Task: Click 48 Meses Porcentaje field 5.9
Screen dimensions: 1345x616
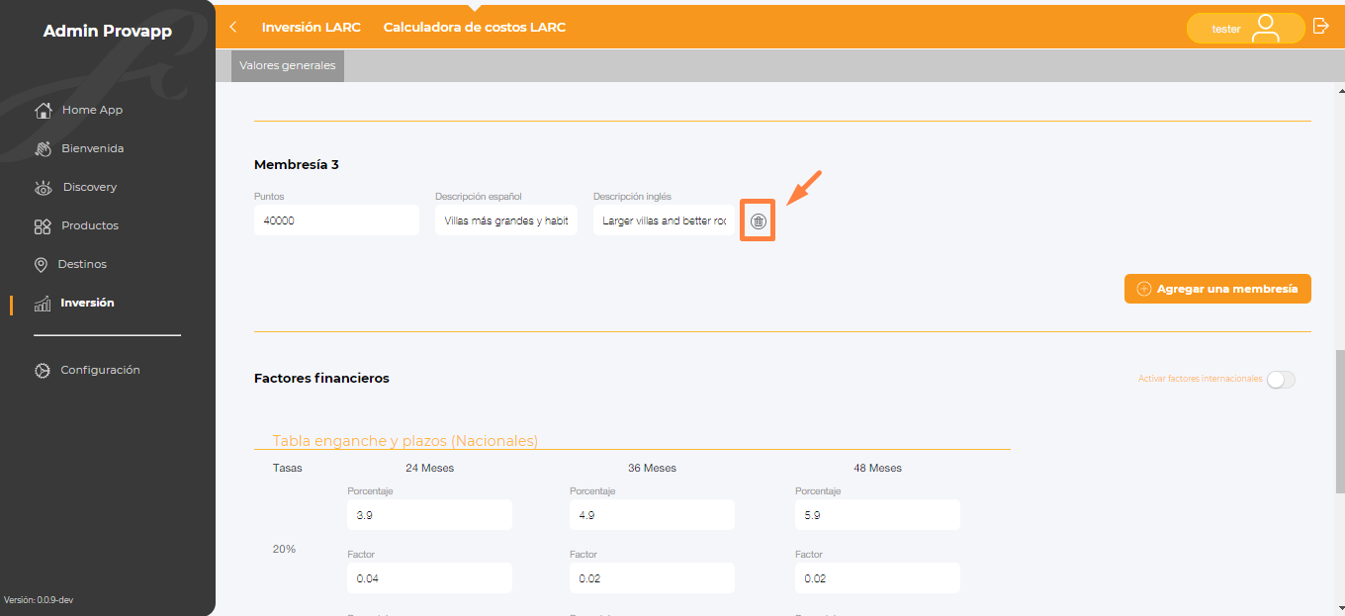Action: click(x=877, y=515)
